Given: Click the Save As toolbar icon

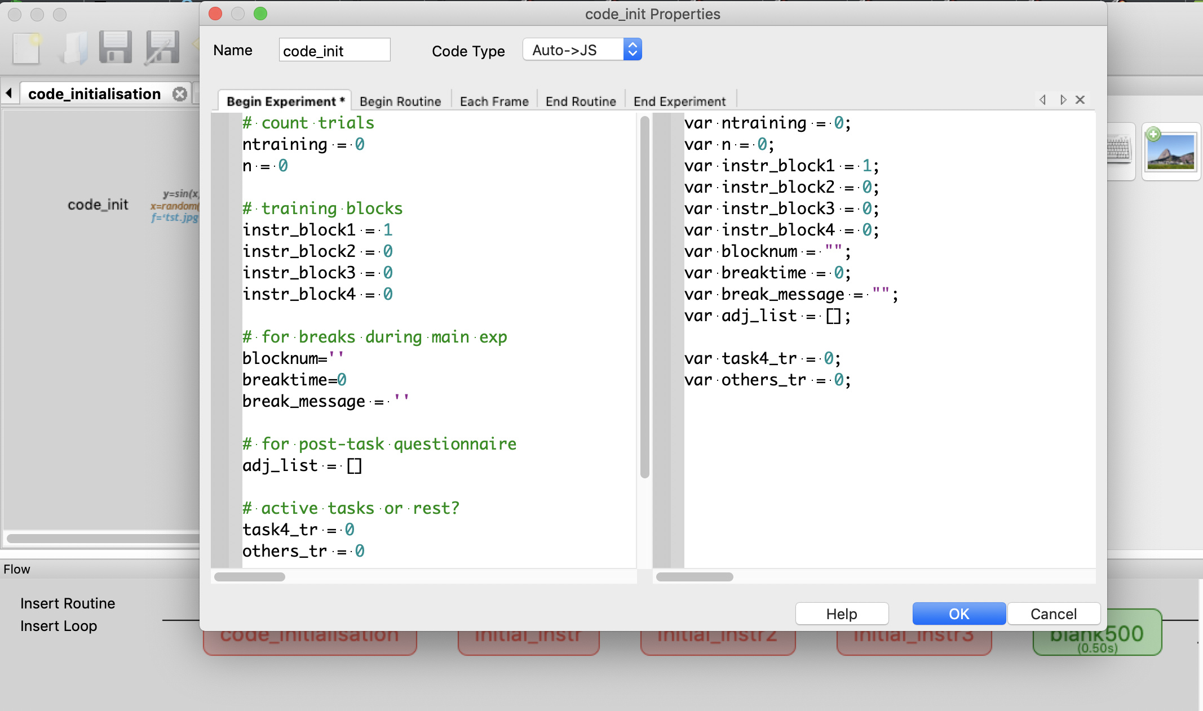Looking at the screenshot, I should click(x=162, y=47).
